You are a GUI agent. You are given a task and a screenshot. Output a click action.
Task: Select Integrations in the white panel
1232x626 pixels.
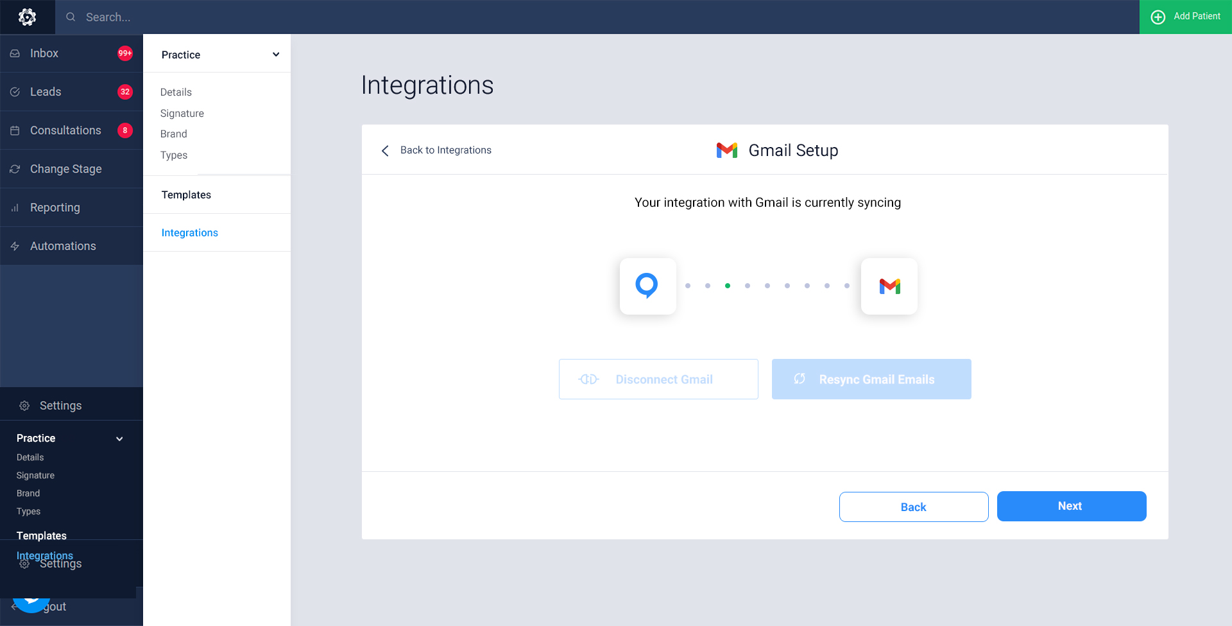pyautogui.click(x=190, y=232)
